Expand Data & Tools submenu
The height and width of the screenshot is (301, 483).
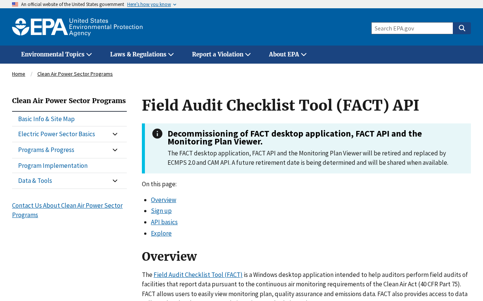tap(115, 181)
